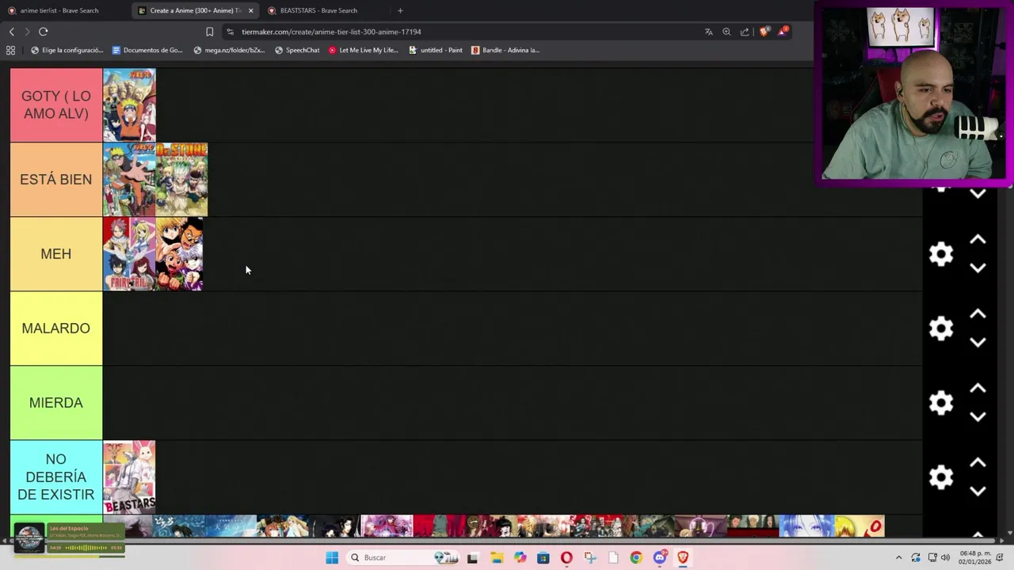Move NO DEBERÍA DE EXISTIR tier down
The image size is (1014, 570).
(x=978, y=492)
